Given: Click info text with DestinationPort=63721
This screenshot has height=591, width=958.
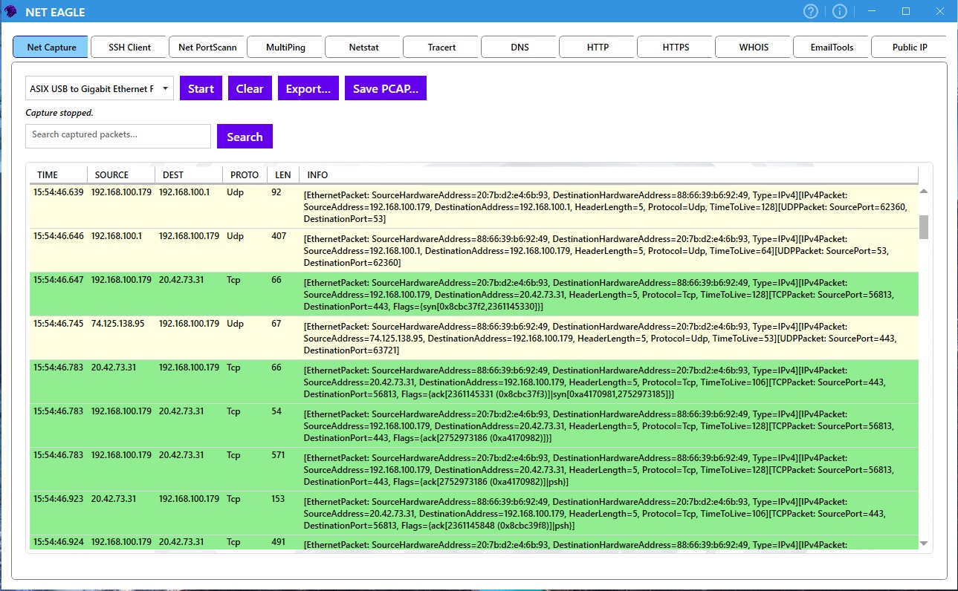Looking at the screenshot, I should [601, 339].
